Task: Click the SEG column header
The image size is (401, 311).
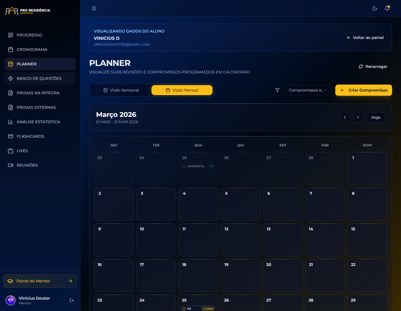Action: click(114, 145)
